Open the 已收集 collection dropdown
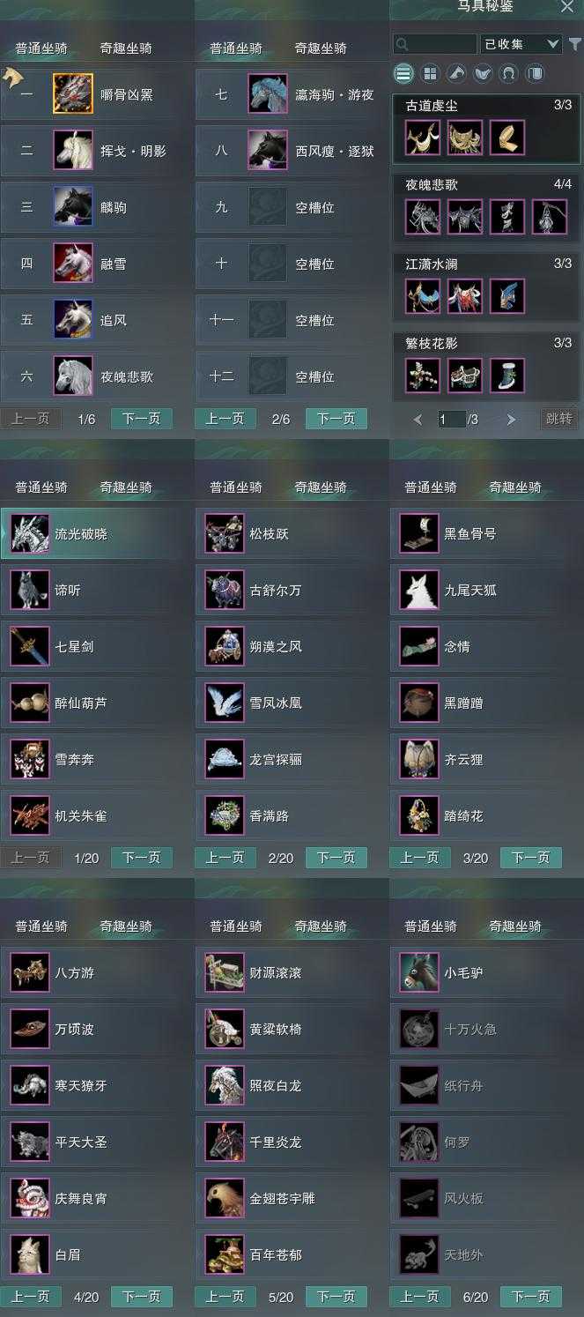 pyautogui.click(x=521, y=43)
